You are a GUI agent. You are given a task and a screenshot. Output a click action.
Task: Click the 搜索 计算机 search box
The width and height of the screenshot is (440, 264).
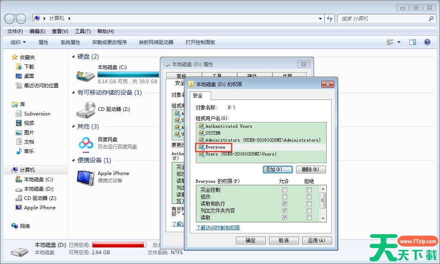(x=382, y=19)
